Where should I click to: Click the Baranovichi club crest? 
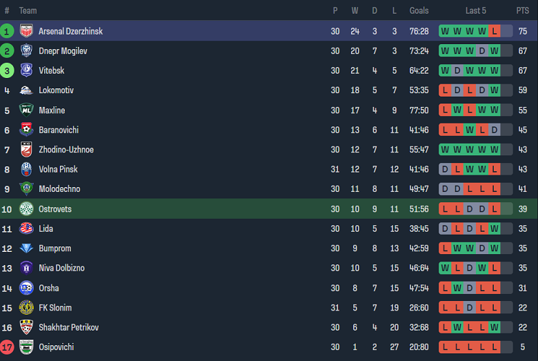(26, 130)
